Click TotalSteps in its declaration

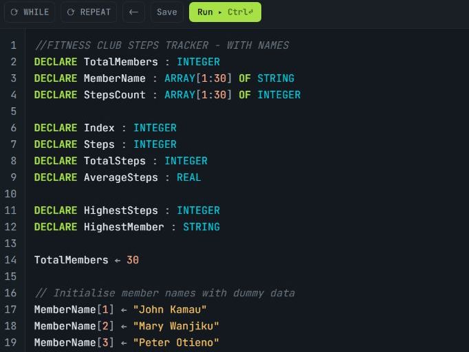[115, 161]
